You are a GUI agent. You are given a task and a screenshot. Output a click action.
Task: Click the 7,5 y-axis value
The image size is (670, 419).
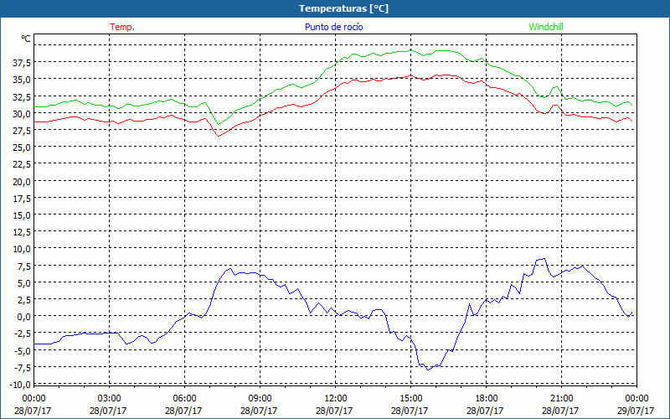coord(23,266)
